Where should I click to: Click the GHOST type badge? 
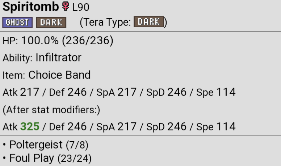click(17, 23)
